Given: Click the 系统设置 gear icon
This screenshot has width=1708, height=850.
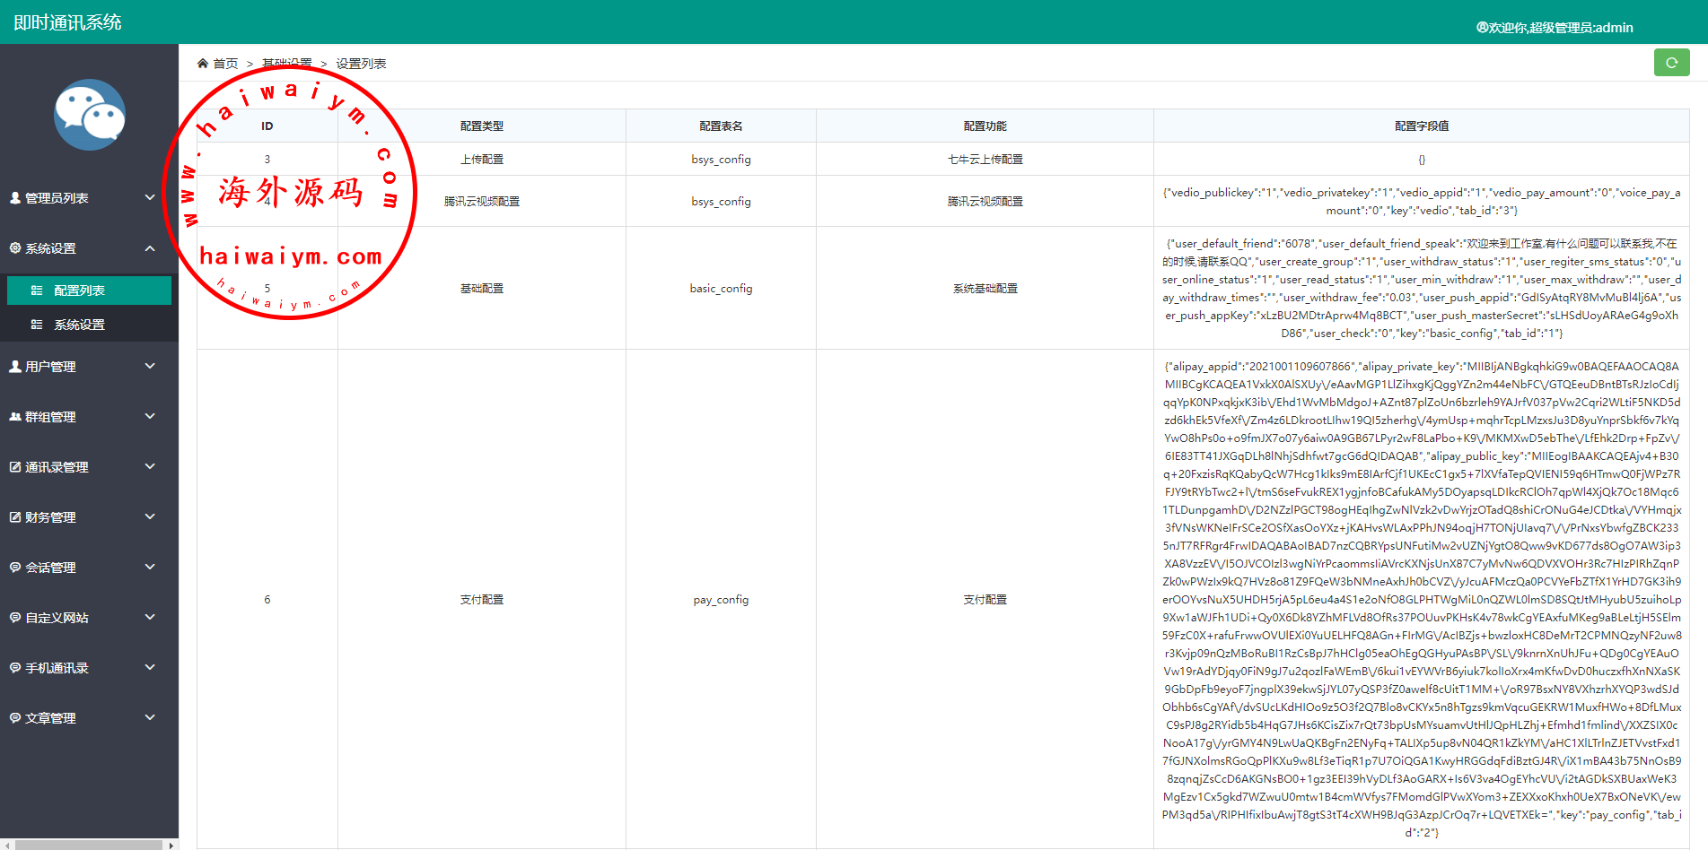Looking at the screenshot, I should point(15,248).
